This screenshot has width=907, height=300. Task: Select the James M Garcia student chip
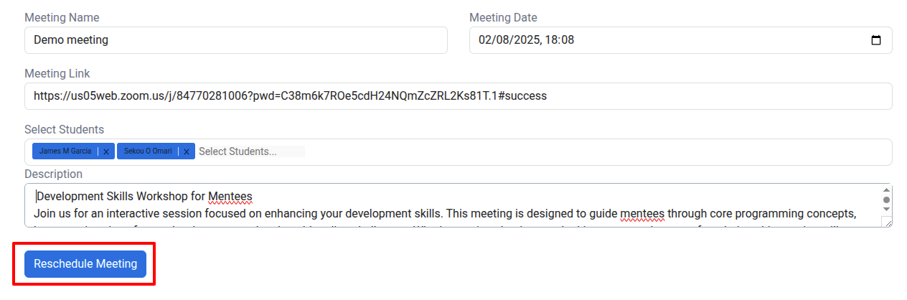tap(65, 151)
